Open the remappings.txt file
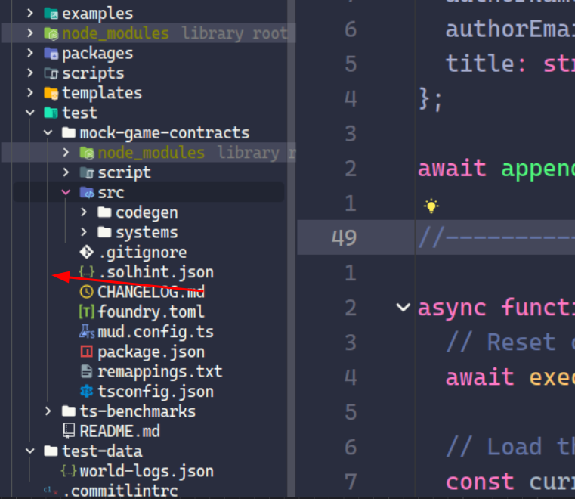The image size is (575, 499). click(x=160, y=372)
